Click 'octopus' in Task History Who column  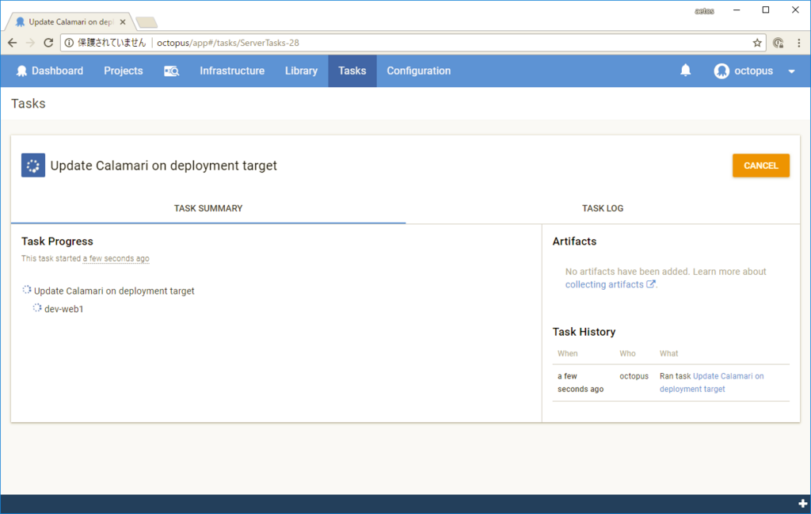pyautogui.click(x=634, y=376)
